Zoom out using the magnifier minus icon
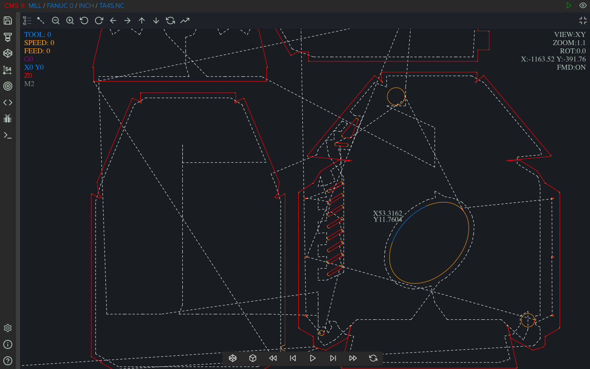590x369 pixels. (56, 20)
